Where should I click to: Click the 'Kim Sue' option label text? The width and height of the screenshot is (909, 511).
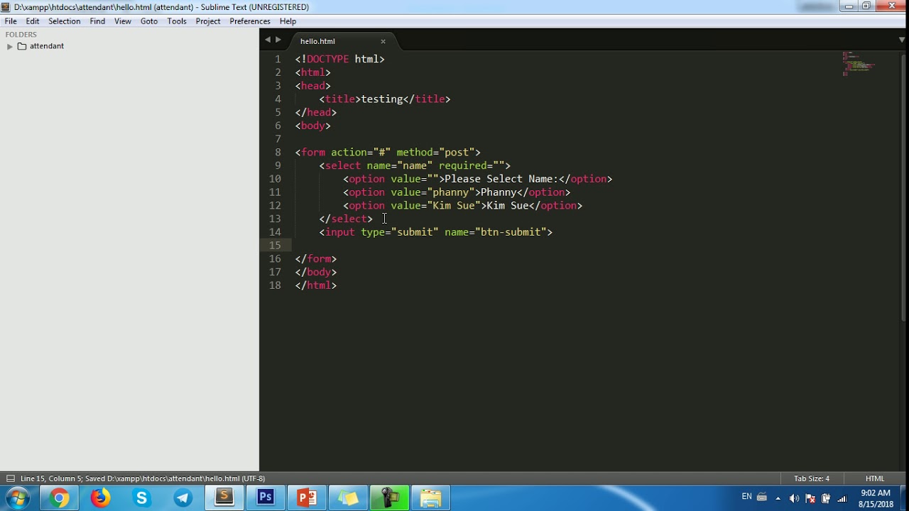[x=508, y=206]
